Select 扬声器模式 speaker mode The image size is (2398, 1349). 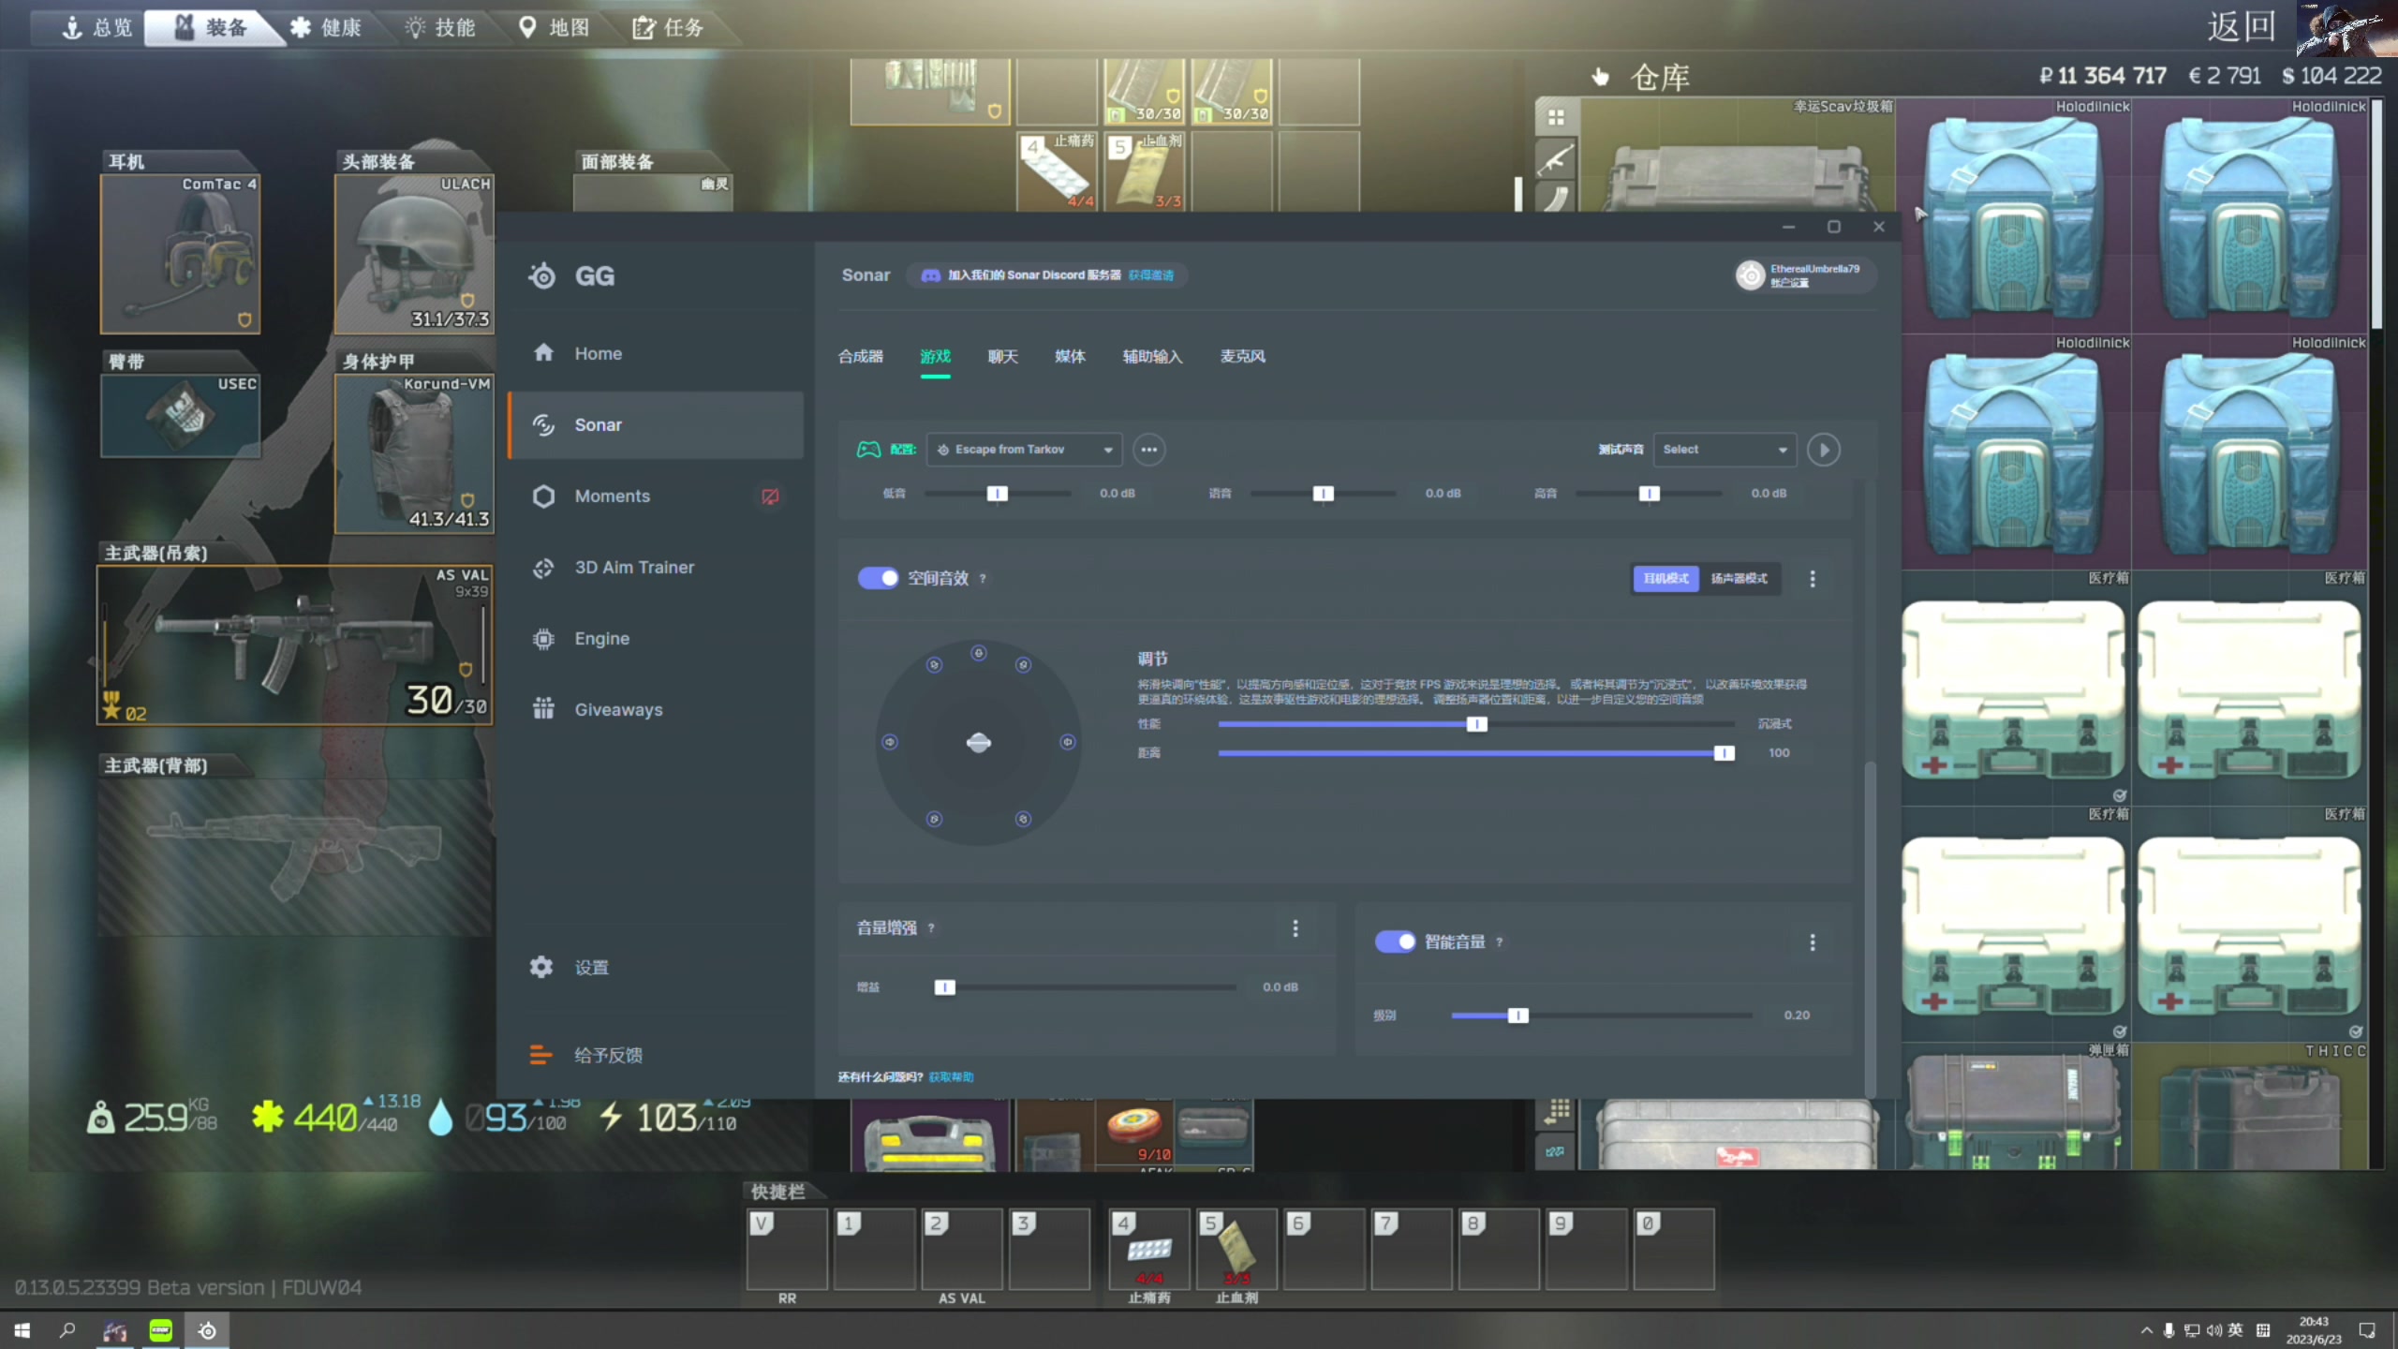click(1739, 578)
